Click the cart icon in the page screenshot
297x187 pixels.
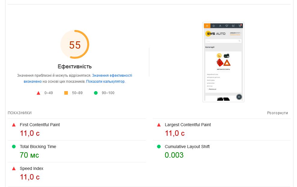240,26
